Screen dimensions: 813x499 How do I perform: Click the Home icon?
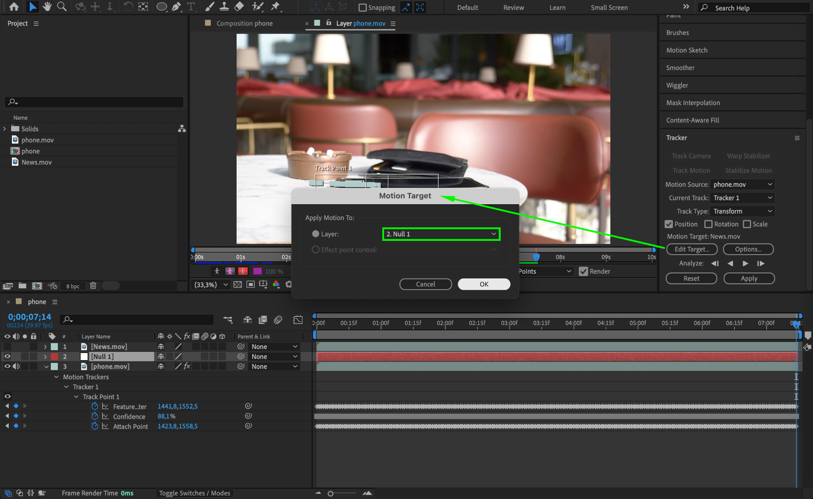pyautogui.click(x=14, y=7)
